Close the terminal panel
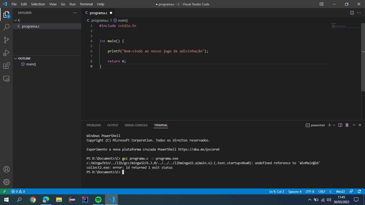The height and width of the screenshot is (205, 365). pyautogui.click(x=360, y=125)
